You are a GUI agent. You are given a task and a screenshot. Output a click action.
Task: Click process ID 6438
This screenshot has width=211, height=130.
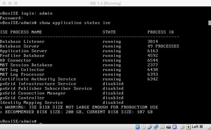tap(153, 70)
